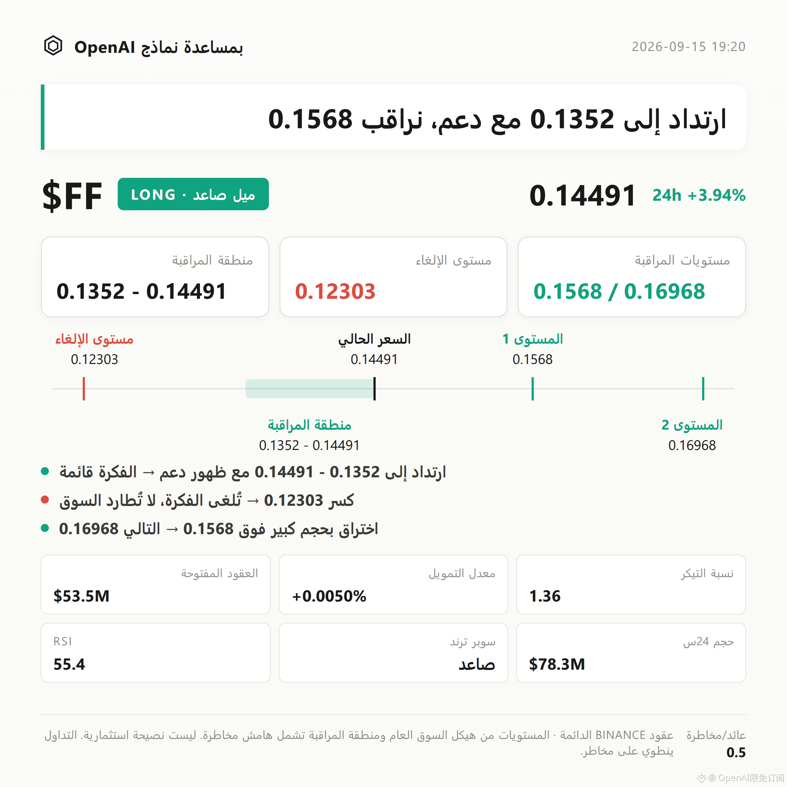Open the watch levels card 0.1568 / 0.16968
The height and width of the screenshot is (787, 787).
632,277
